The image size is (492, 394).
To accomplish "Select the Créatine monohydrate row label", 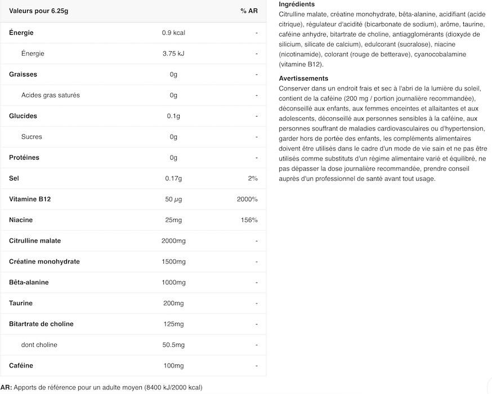I will pos(44,262).
